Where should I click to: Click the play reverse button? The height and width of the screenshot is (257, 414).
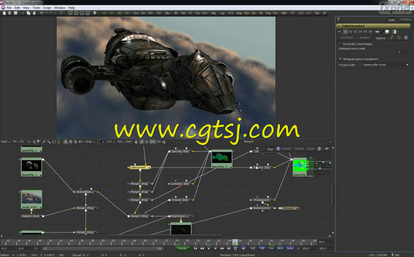209,248
